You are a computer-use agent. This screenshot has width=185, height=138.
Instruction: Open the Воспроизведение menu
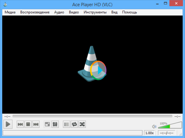[x=35, y=12]
